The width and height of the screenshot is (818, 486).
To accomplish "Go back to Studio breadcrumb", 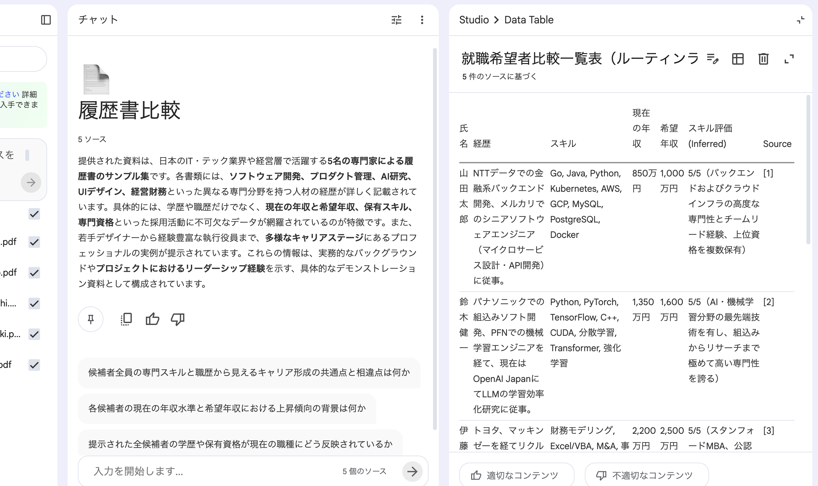I will pyautogui.click(x=474, y=20).
